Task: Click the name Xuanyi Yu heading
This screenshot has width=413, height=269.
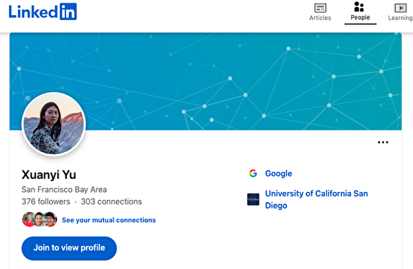Action: pos(49,175)
